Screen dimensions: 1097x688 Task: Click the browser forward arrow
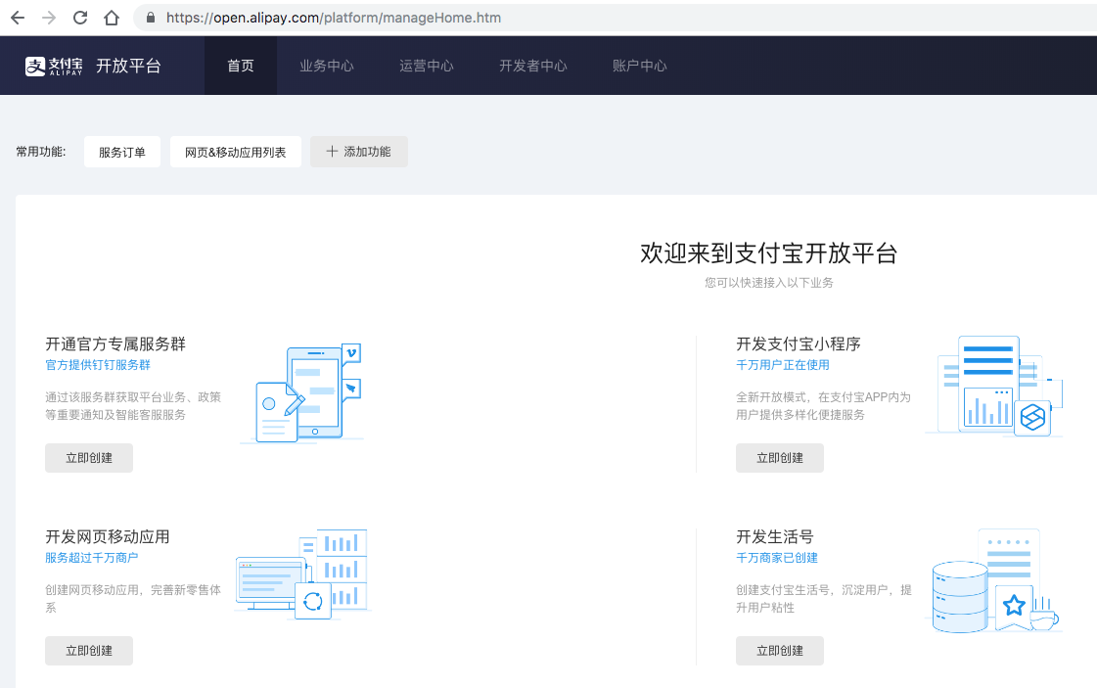click(x=49, y=18)
